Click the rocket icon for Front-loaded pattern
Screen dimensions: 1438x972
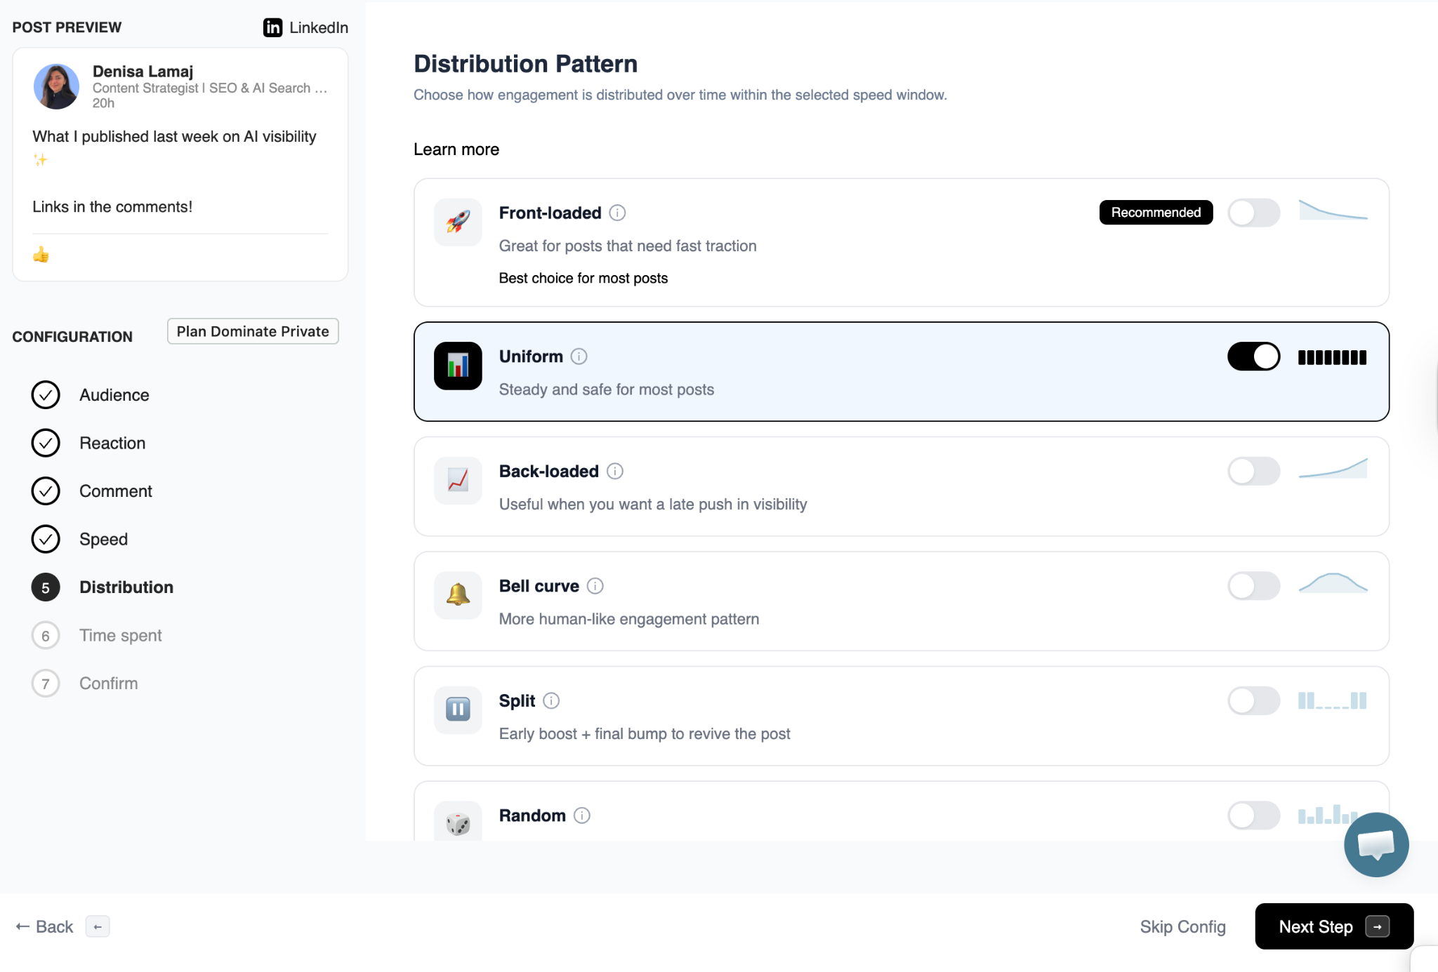click(456, 222)
